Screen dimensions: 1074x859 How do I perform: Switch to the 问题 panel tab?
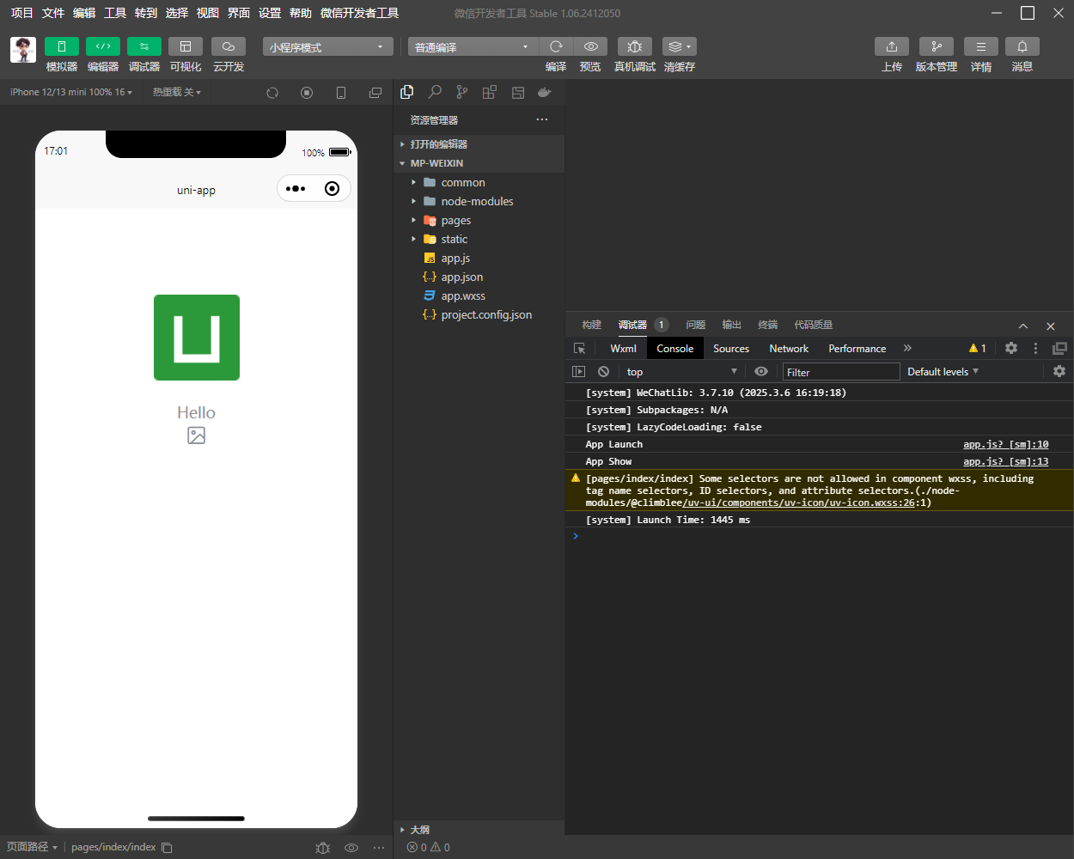[x=696, y=325]
